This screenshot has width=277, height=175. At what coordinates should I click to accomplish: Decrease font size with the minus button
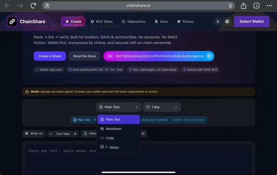(x=51, y=134)
